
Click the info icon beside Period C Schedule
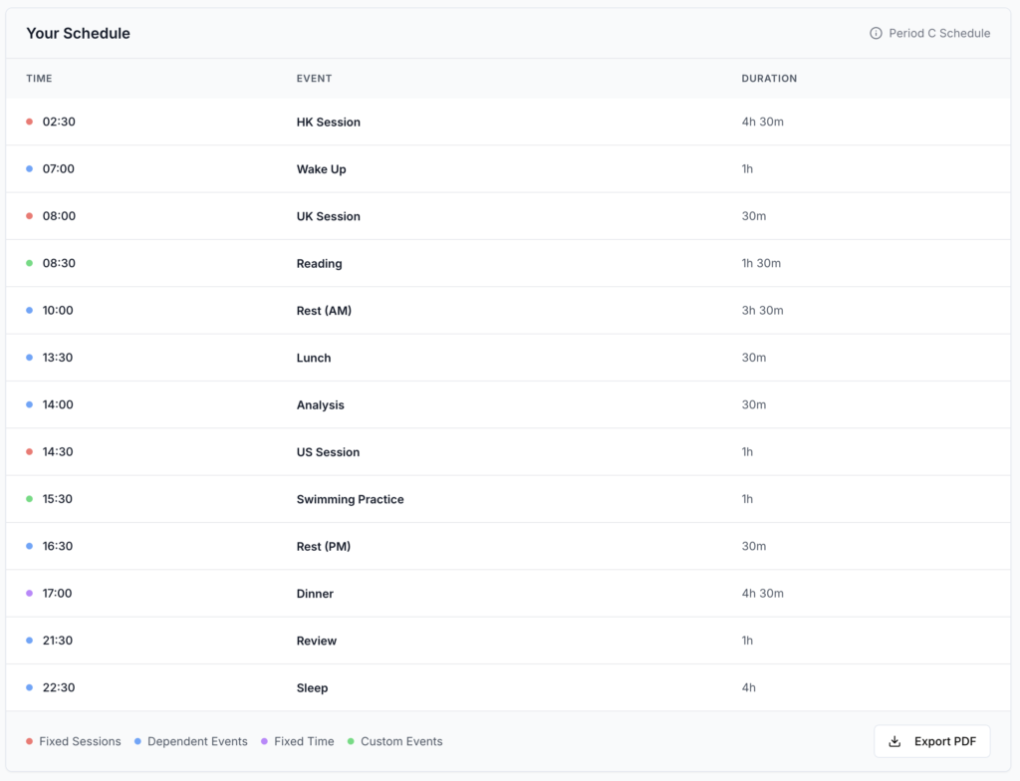[876, 33]
